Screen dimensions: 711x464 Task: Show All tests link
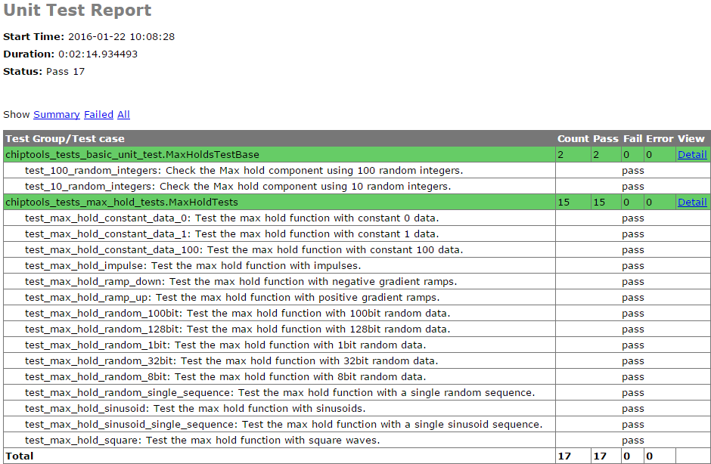click(x=123, y=115)
